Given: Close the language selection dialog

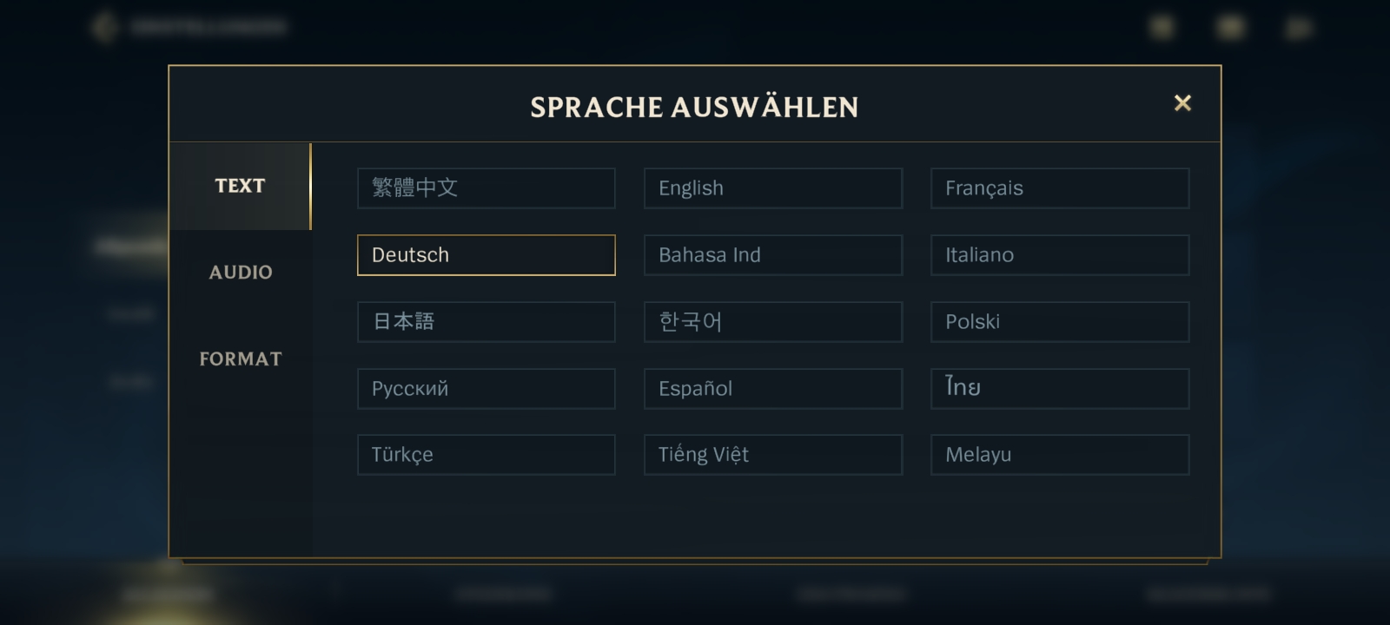Looking at the screenshot, I should pyautogui.click(x=1182, y=103).
